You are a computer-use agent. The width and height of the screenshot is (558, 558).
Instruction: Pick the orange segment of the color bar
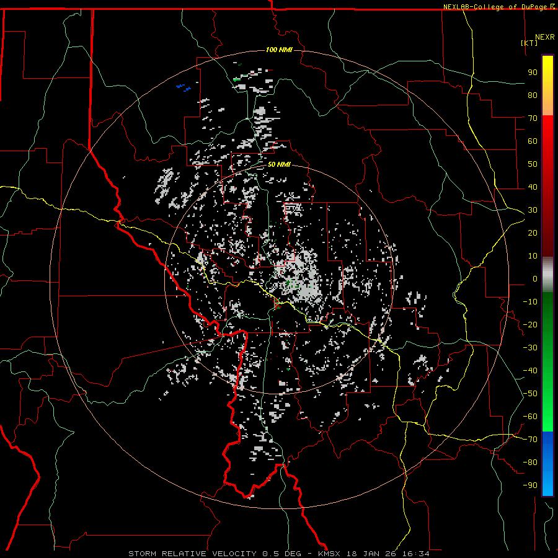click(547, 107)
